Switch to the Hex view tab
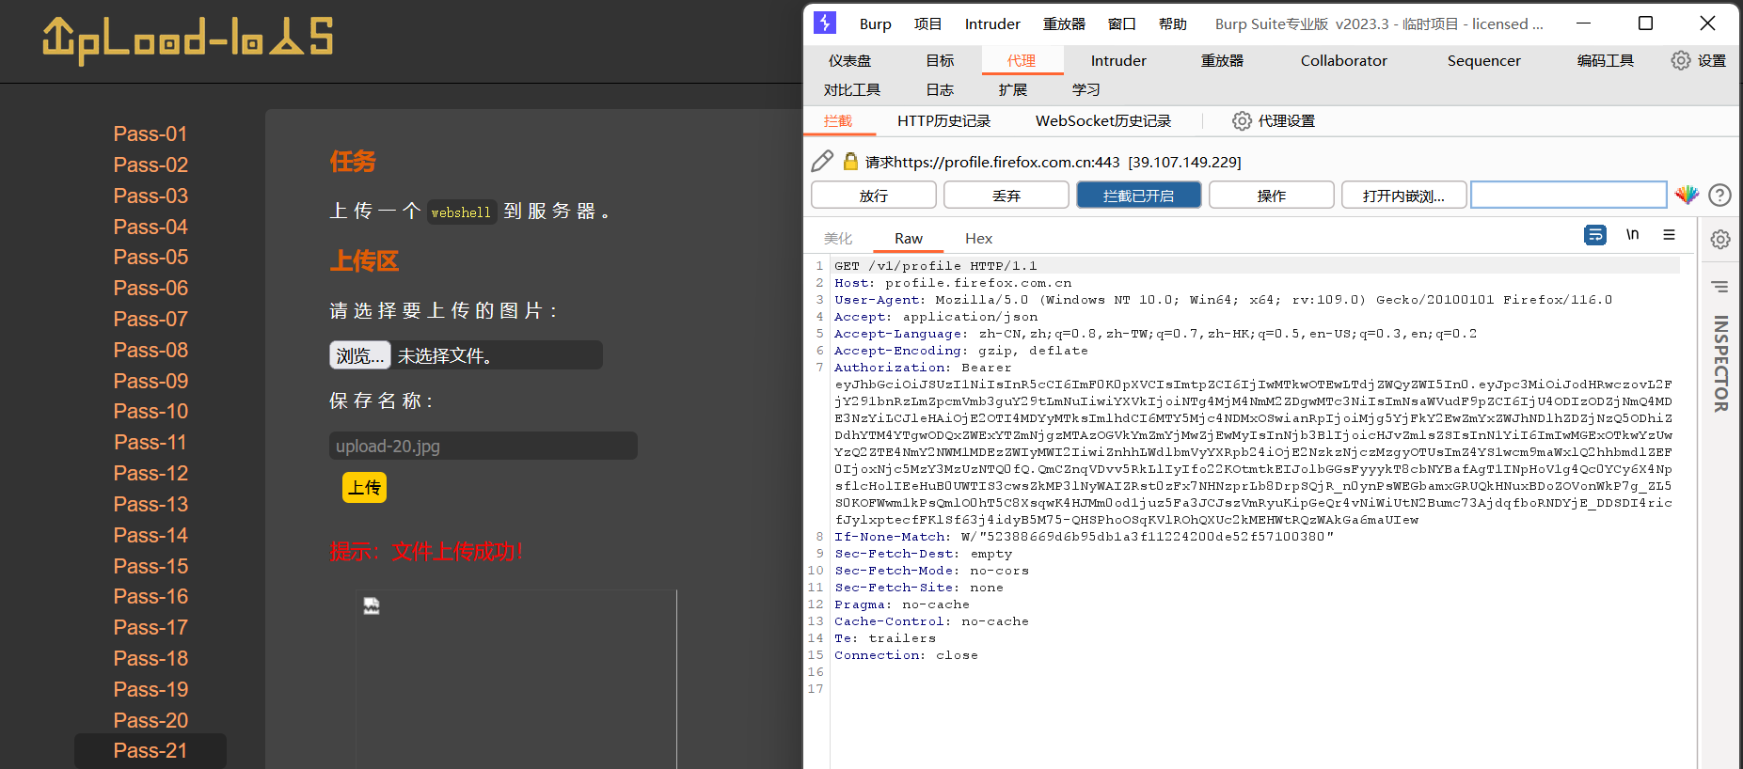1743x769 pixels. click(978, 238)
